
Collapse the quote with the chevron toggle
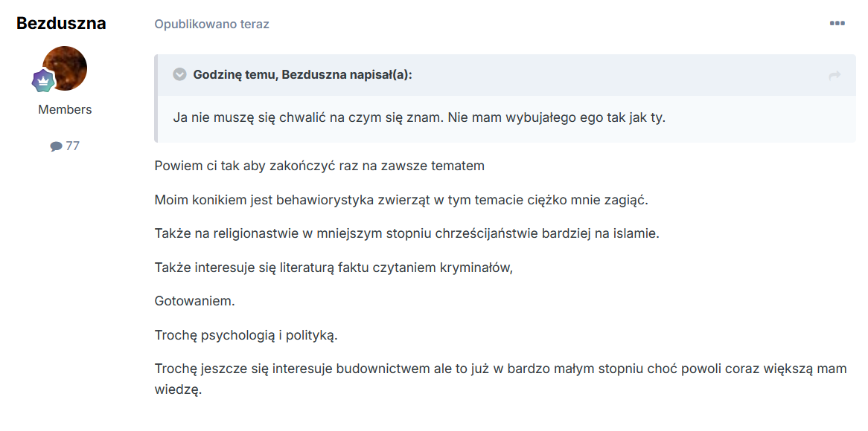[179, 74]
